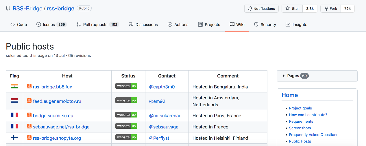Image resolution: width=366 pixels, height=146 pixels.
Task: Star the rss-bridge repository
Action: click(292, 9)
